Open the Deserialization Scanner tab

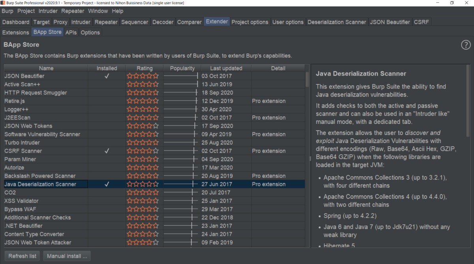(x=337, y=22)
